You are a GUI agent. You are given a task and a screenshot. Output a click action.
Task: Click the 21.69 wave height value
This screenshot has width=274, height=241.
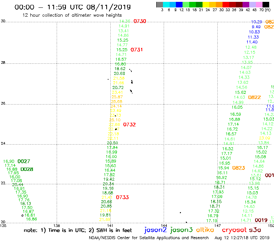click(x=105, y=219)
